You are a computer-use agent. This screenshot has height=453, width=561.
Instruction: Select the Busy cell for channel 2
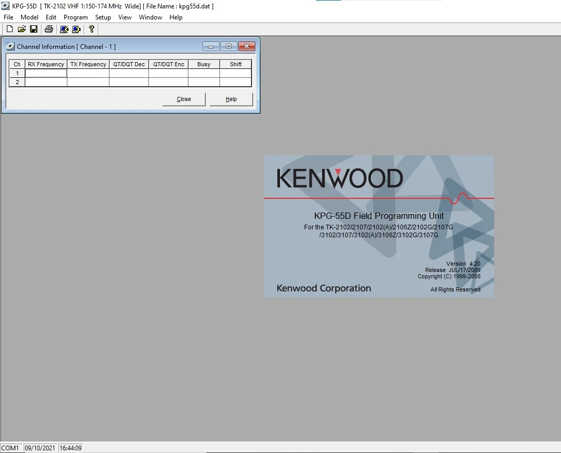[204, 82]
